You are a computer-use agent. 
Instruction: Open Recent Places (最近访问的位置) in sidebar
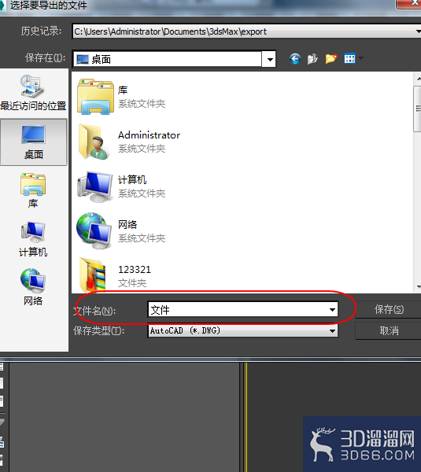pos(33,93)
